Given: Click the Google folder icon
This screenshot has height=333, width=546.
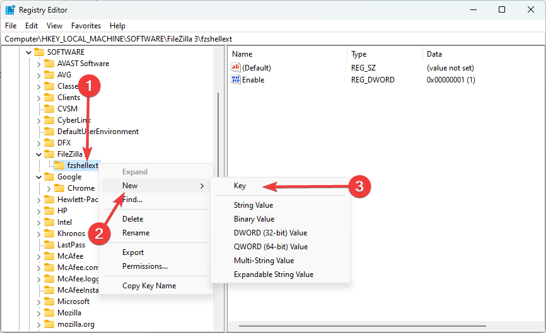Looking at the screenshot, I should (x=49, y=177).
